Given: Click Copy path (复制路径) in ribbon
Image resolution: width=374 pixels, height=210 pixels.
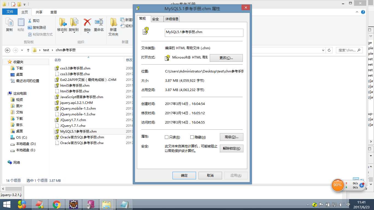Looking at the screenshot, I should coord(37,27).
